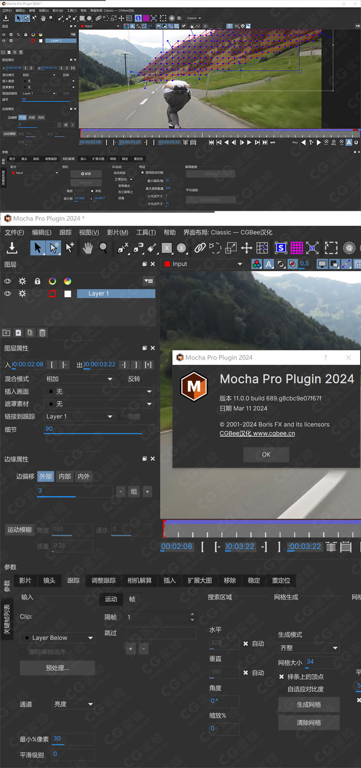Choose the round X ellipse shape tool
The image size is (361, 768).
[181, 248]
